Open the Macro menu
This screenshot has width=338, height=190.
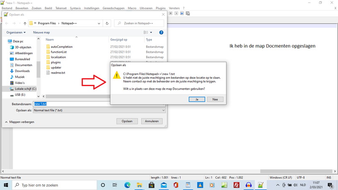[132, 8]
